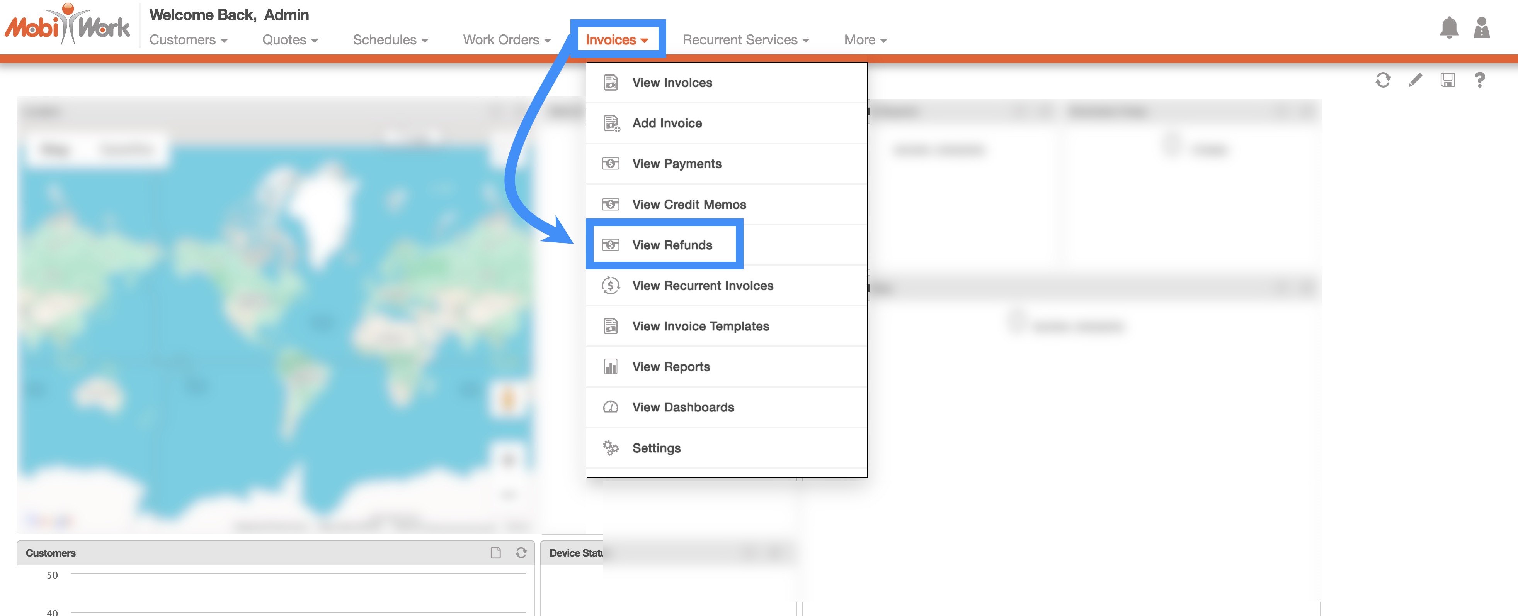Click Settings in Invoices menu
This screenshot has width=1518, height=616.
click(x=656, y=448)
